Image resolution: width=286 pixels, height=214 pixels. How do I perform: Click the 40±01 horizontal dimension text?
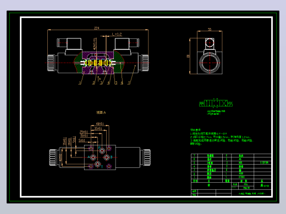coord(100,124)
